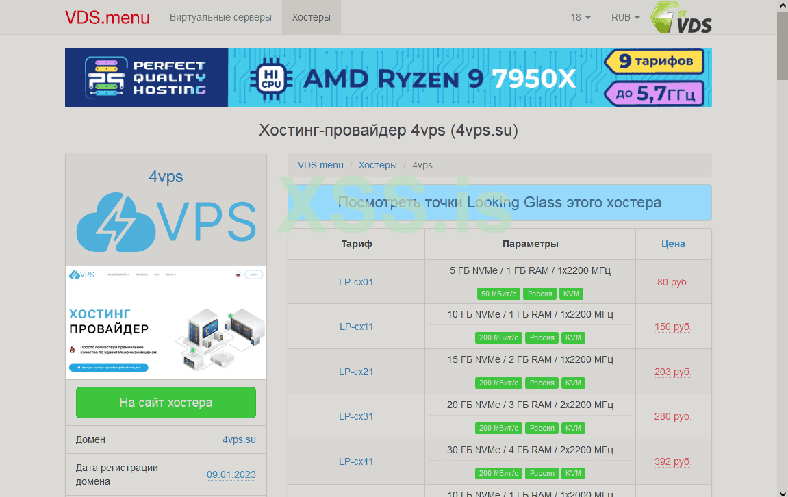The image size is (788, 497).
Task: Click the 80 руб. price
Action: click(673, 282)
